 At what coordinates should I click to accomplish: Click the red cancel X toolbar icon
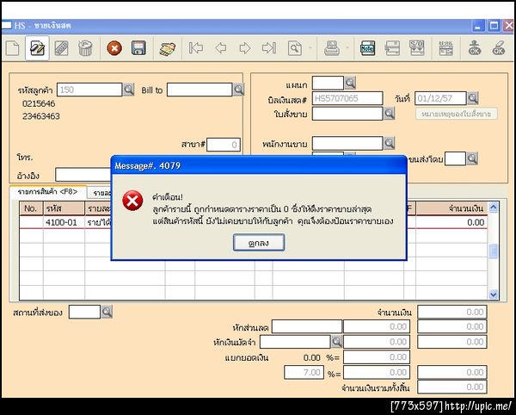(114, 48)
